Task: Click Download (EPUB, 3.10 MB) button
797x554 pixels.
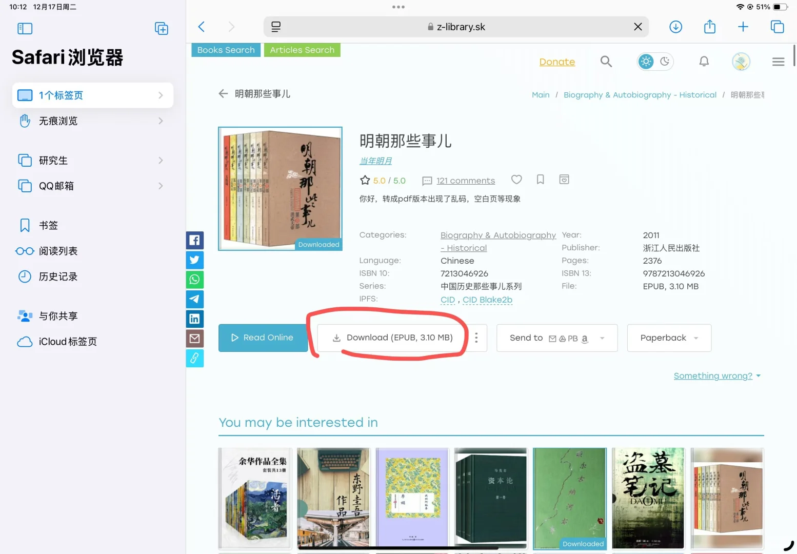Action: point(392,338)
